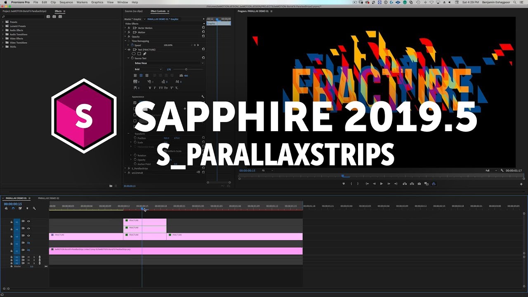Expand the S_ParallaxStrips effect
The image size is (528, 297).
[x=125, y=168]
